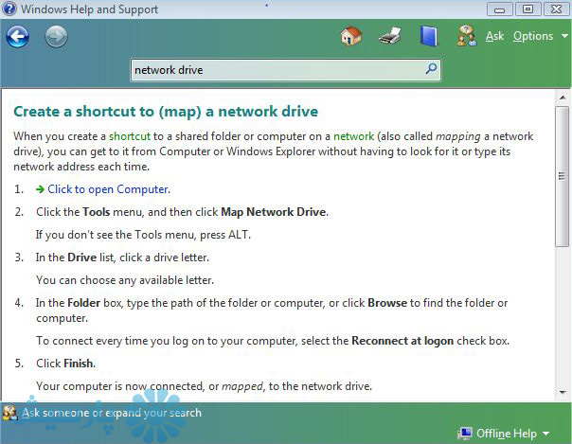The image size is (572, 444).
Task: Click the search magnifier icon
Action: tap(431, 68)
